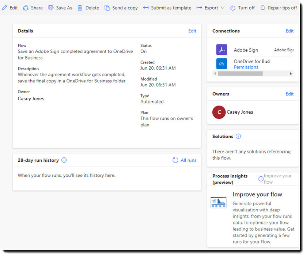View info for 28-day run history
Image resolution: width=303 pixels, height=254 pixels.
pos(64,160)
